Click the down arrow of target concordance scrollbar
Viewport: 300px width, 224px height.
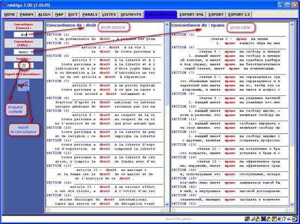point(292,205)
